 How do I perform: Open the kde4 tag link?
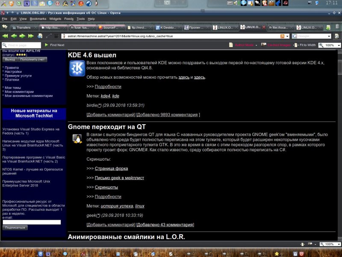coord(105,96)
